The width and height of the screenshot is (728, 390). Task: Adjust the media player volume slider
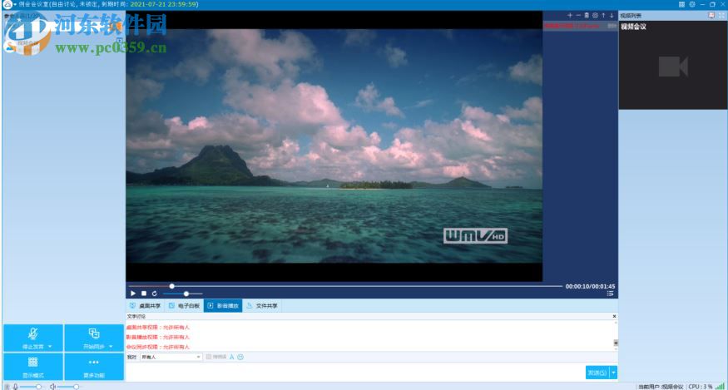coord(182,294)
